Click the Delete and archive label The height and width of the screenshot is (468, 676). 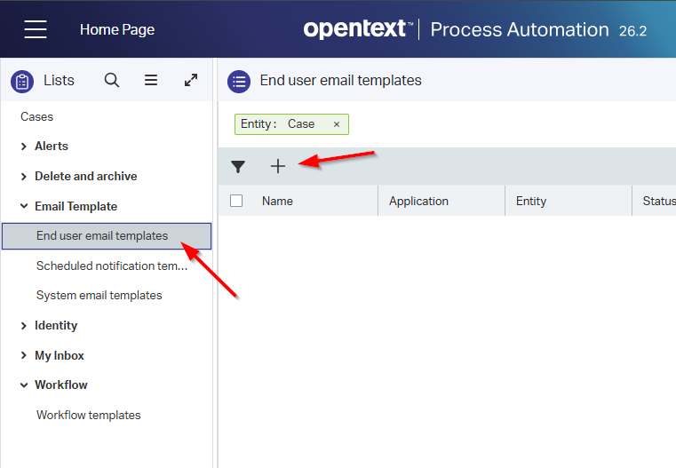(86, 176)
